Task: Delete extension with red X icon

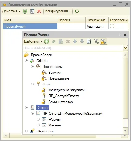Action: point(39,11)
